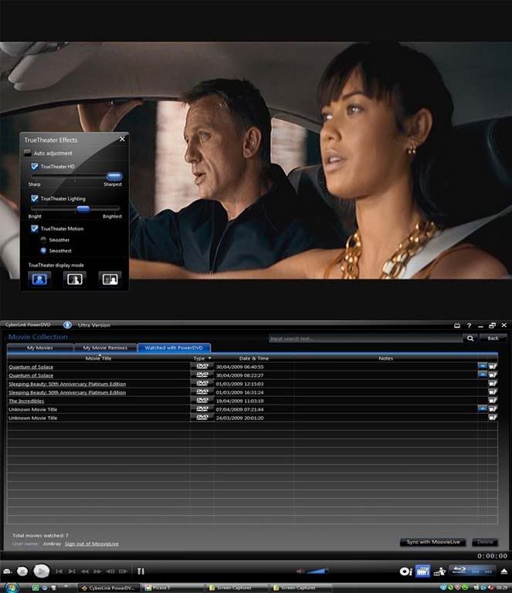Select the full-screen TrueTheater display mode icon
Image resolution: width=512 pixels, height=593 pixels.
(x=39, y=279)
